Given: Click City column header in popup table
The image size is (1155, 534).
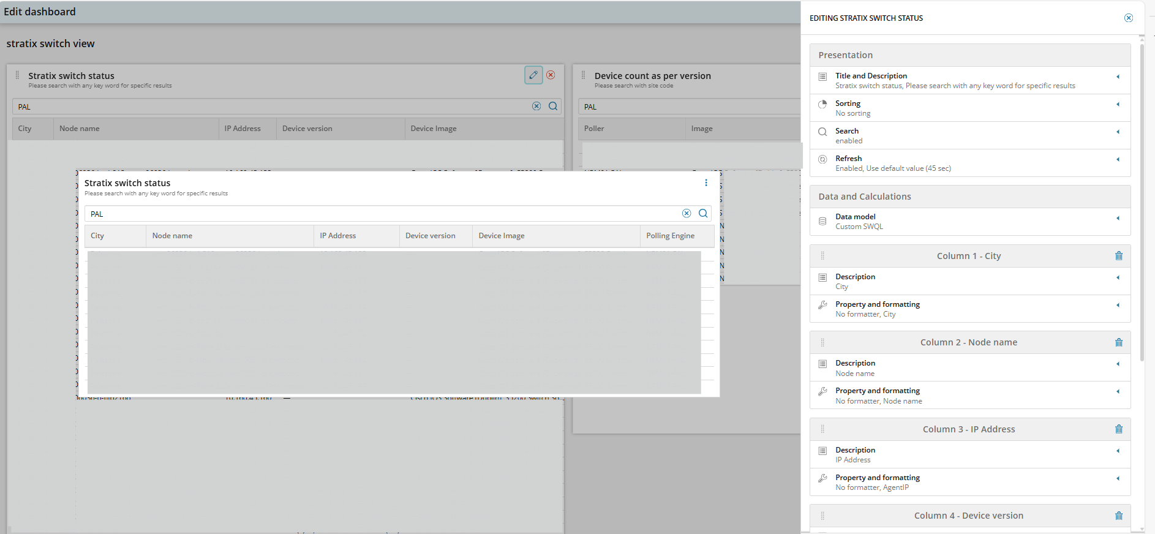Looking at the screenshot, I should click(x=115, y=236).
